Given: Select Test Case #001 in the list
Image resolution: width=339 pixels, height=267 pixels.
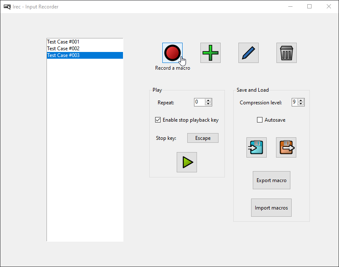Looking at the screenshot, I should (63, 42).
